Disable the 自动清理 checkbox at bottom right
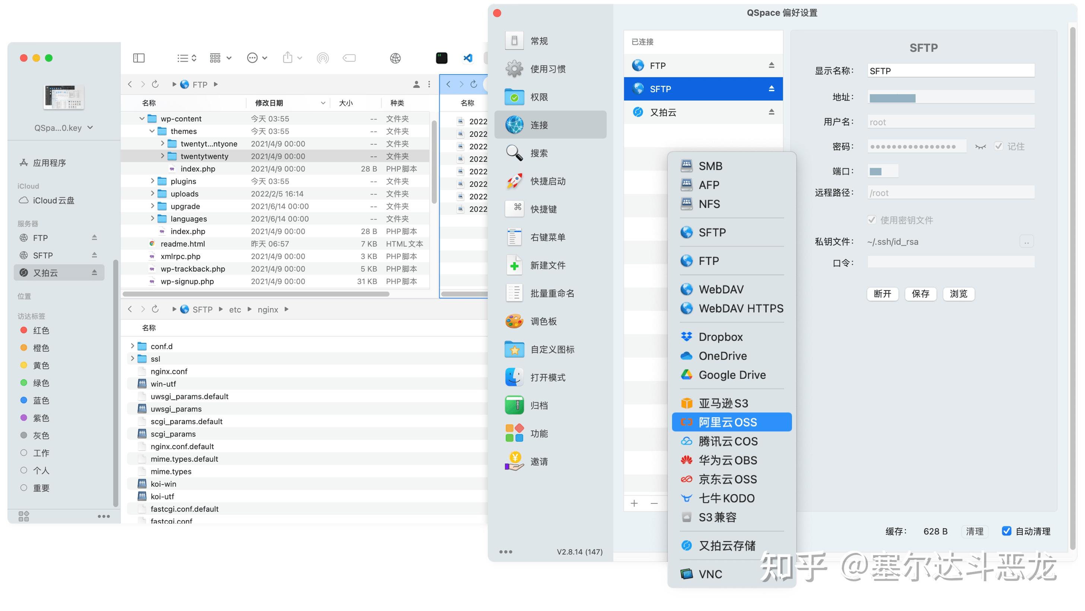The height and width of the screenshot is (611, 1085). pyautogui.click(x=1007, y=531)
